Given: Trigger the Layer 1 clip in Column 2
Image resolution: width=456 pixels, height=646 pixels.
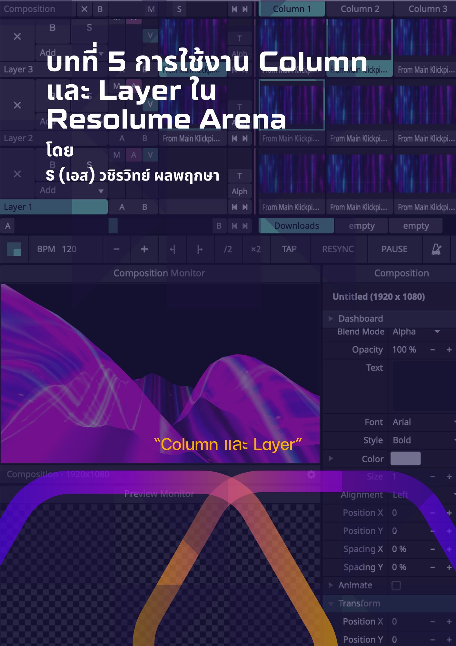Looking at the screenshot, I should point(359,173).
